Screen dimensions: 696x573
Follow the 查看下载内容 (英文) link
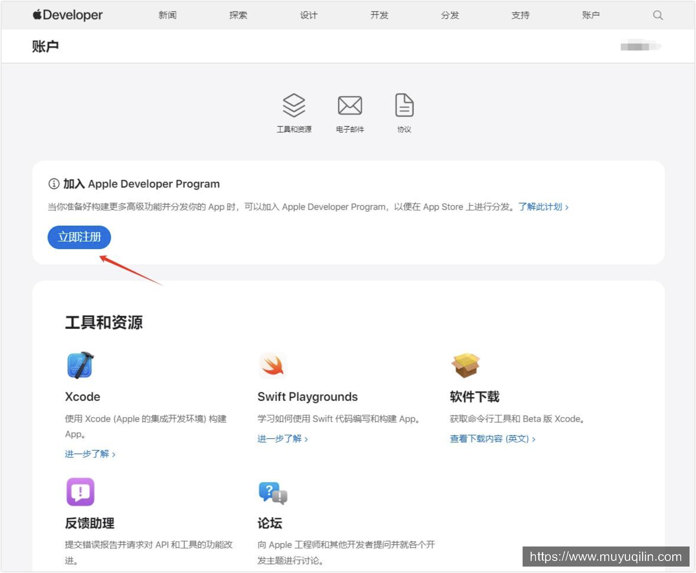point(492,439)
